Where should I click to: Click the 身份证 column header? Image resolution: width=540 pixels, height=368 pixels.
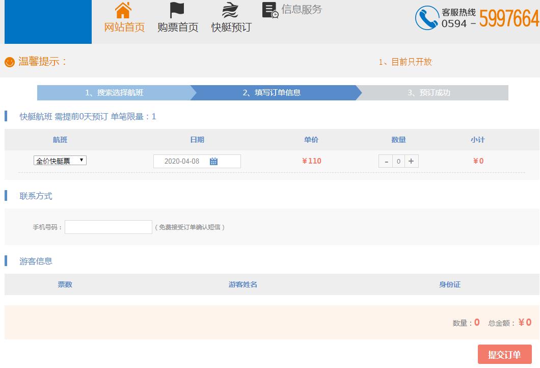(x=449, y=284)
